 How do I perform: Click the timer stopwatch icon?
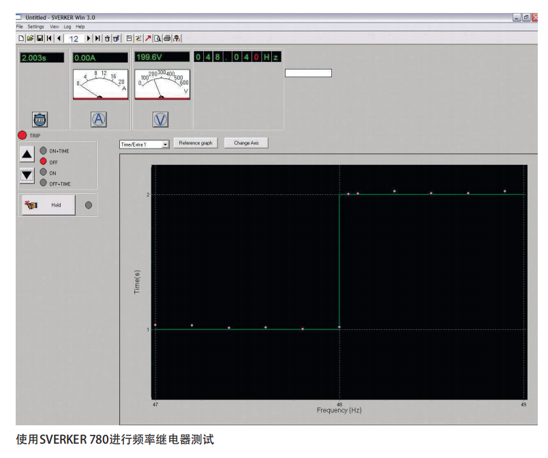click(x=40, y=119)
